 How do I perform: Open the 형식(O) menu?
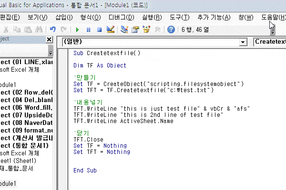click(x=91, y=18)
